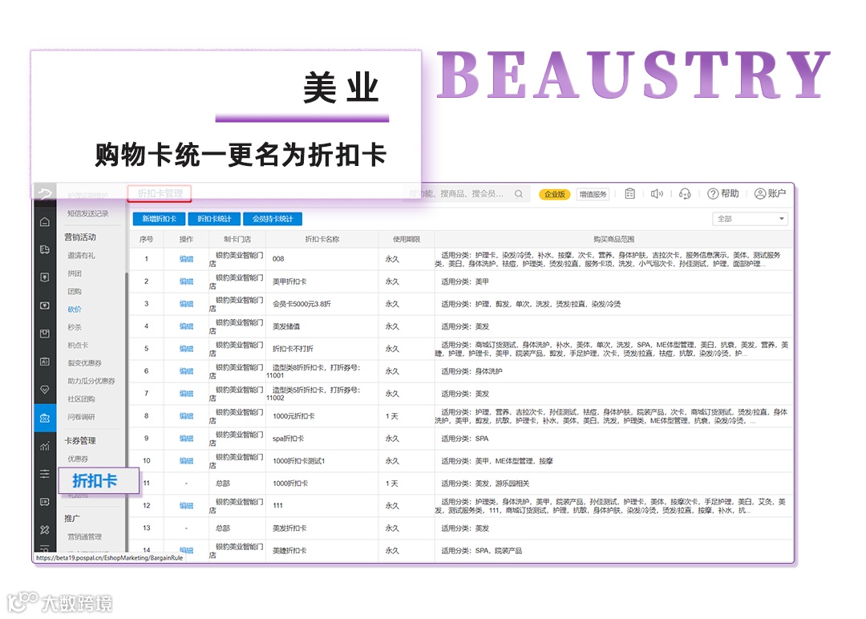Screen dimensions: 866x619
Task: Click 编辑 for the 美发储值 row
Action: tap(186, 326)
